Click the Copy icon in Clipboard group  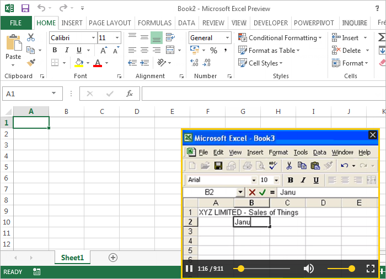[30, 50]
